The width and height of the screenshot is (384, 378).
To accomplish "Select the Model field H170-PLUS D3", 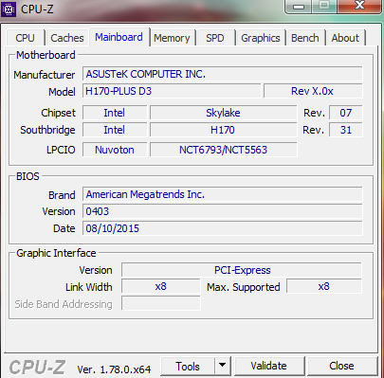I will click(x=172, y=91).
